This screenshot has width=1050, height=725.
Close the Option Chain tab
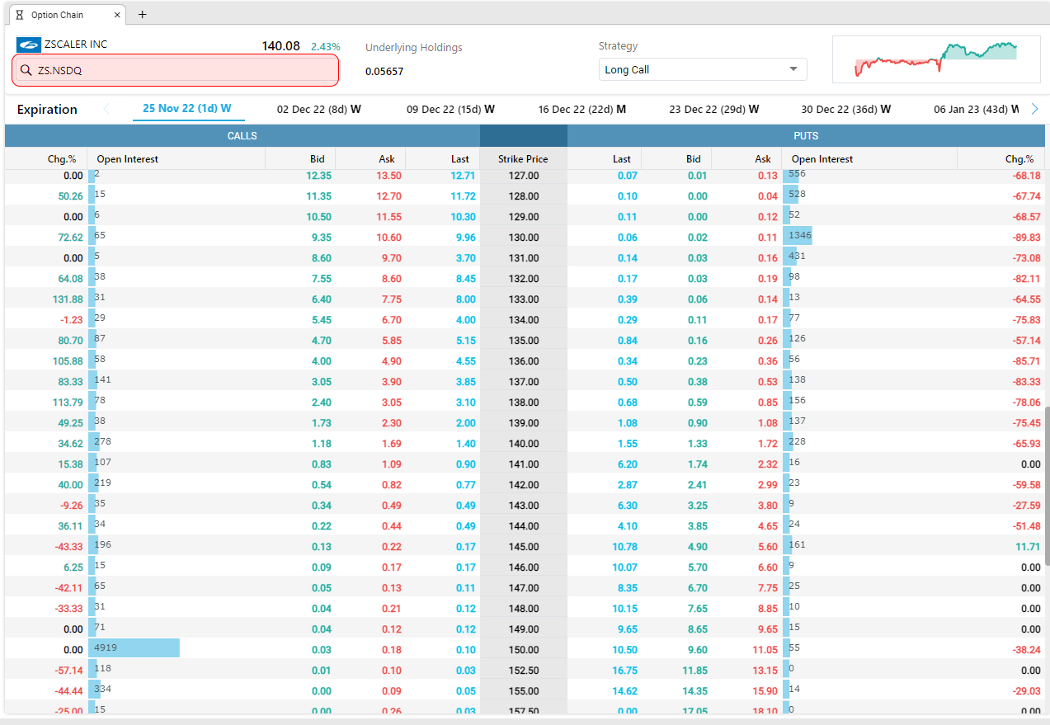pyautogui.click(x=117, y=15)
